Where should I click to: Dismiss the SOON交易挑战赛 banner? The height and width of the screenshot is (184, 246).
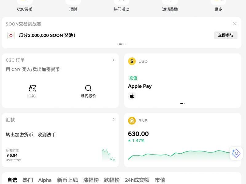(x=235, y=24)
